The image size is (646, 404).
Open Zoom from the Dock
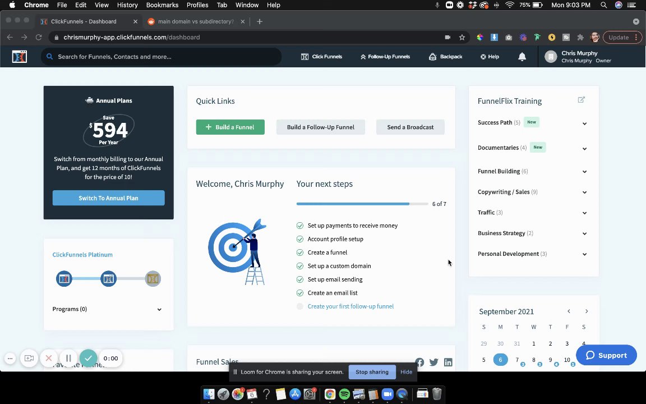387,394
